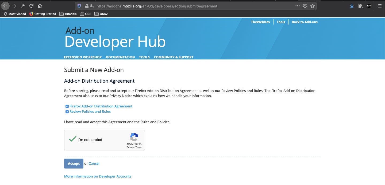Open developer tools wrench icon

(x=23, y=6)
